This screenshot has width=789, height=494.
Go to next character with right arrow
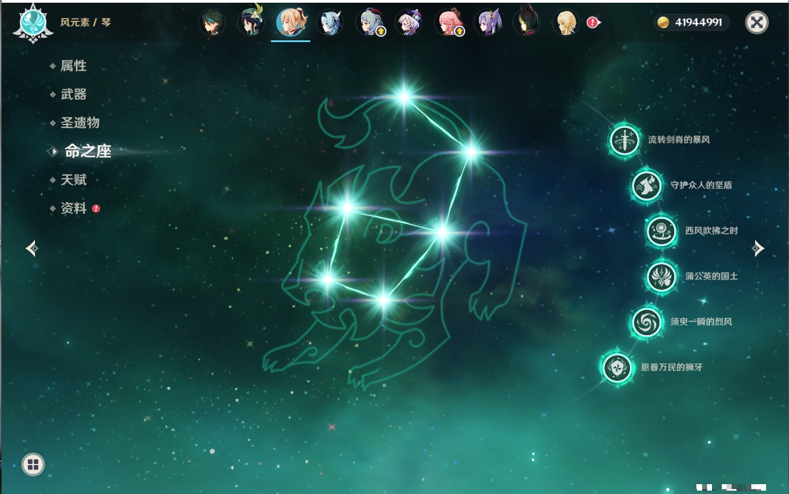coord(758,248)
